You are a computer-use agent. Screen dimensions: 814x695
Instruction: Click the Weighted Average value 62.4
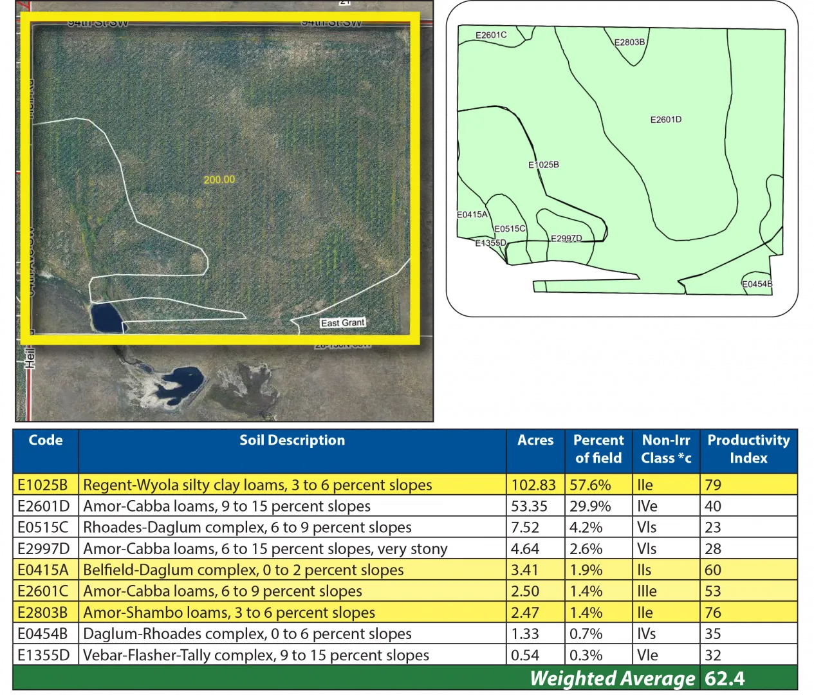point(725,679)
